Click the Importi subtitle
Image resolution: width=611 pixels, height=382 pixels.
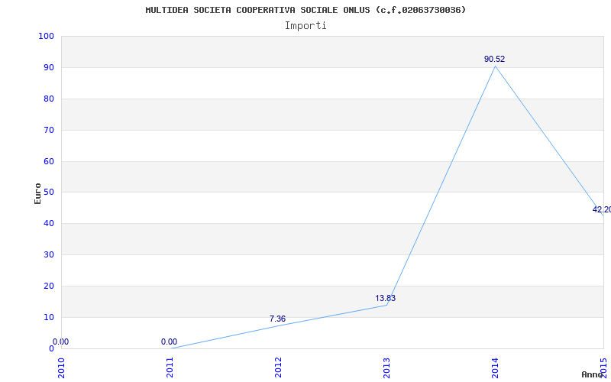[x=305, y=26]
